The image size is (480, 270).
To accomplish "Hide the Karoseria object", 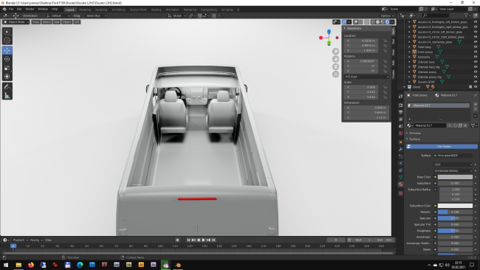I will (476, 57).
